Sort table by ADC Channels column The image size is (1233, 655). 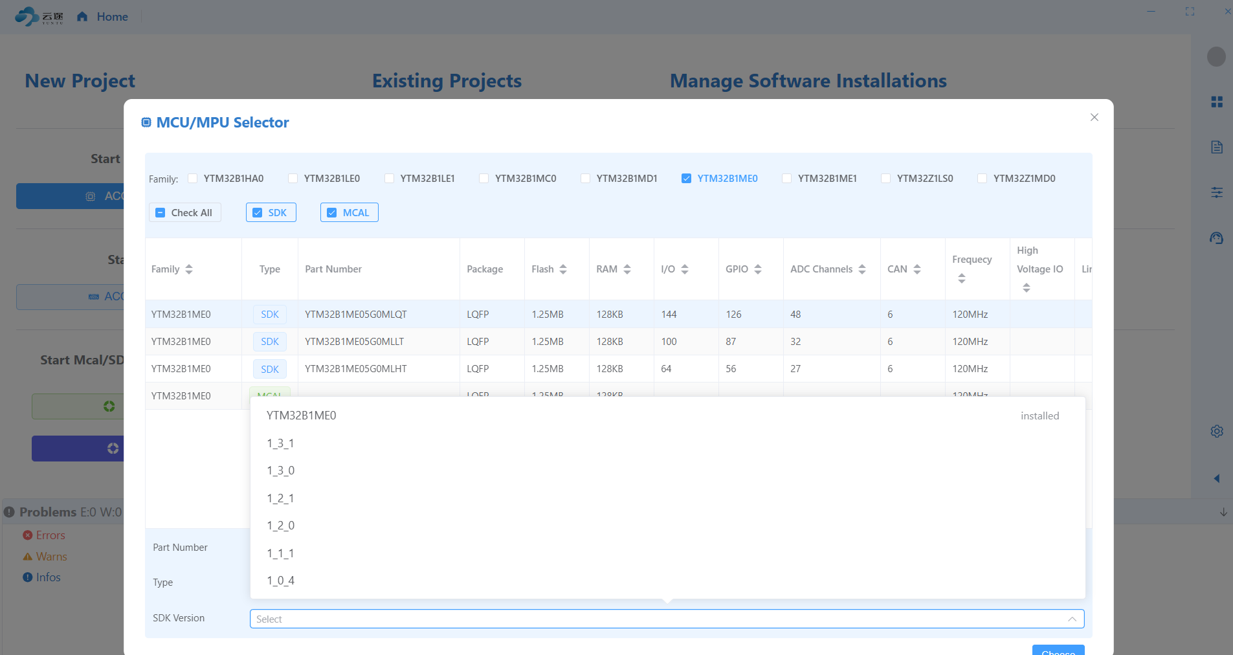tap(862, 269)
